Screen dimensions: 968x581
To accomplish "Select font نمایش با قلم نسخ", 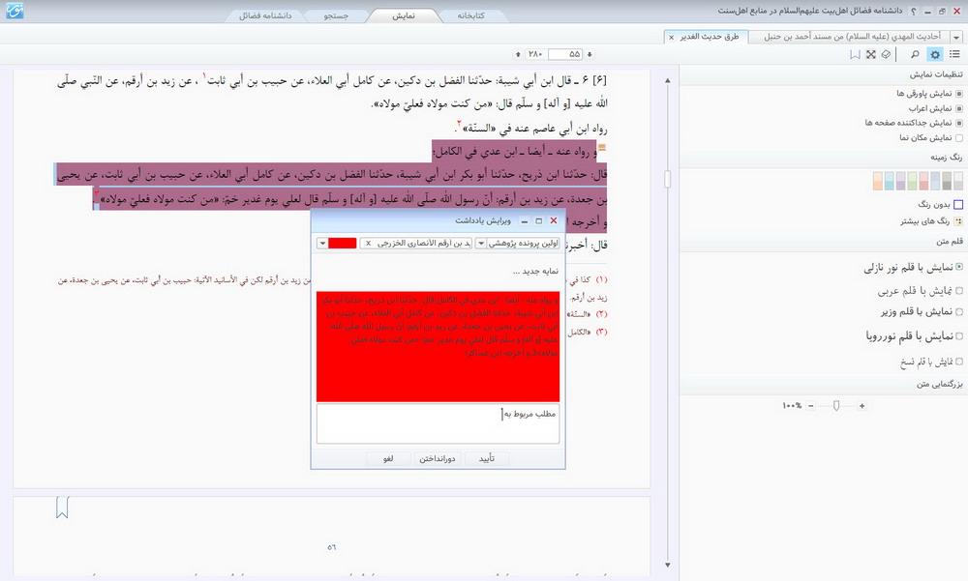I will click(931, 362).
